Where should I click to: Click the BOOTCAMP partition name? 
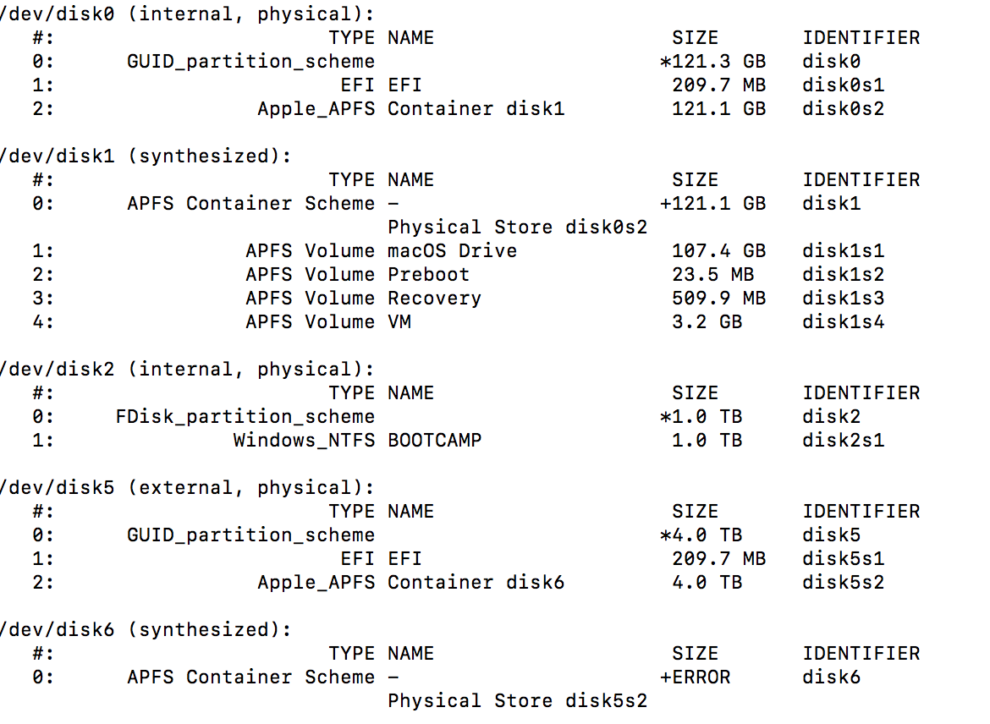pyautogui.click(x=434, y=441)
